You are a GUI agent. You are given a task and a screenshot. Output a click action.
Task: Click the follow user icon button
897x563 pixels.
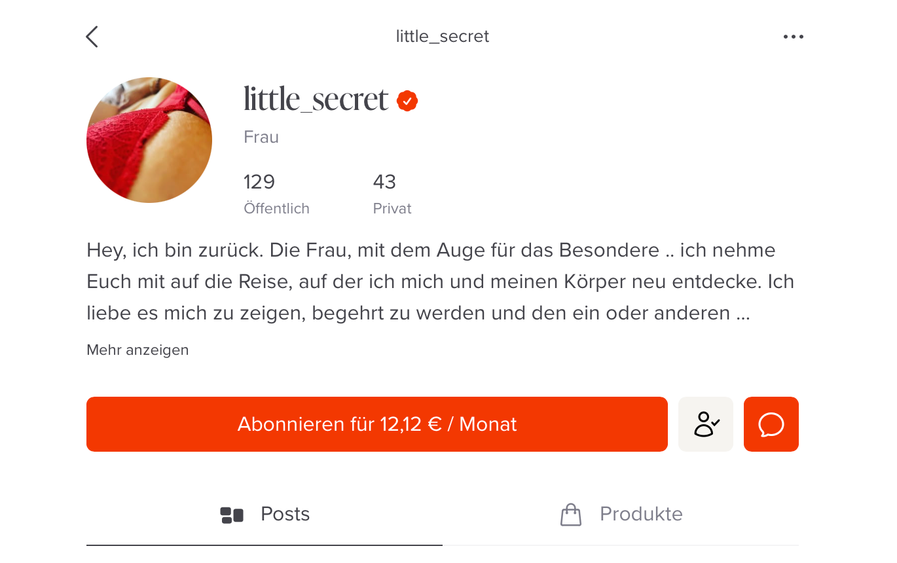[706, 424]
